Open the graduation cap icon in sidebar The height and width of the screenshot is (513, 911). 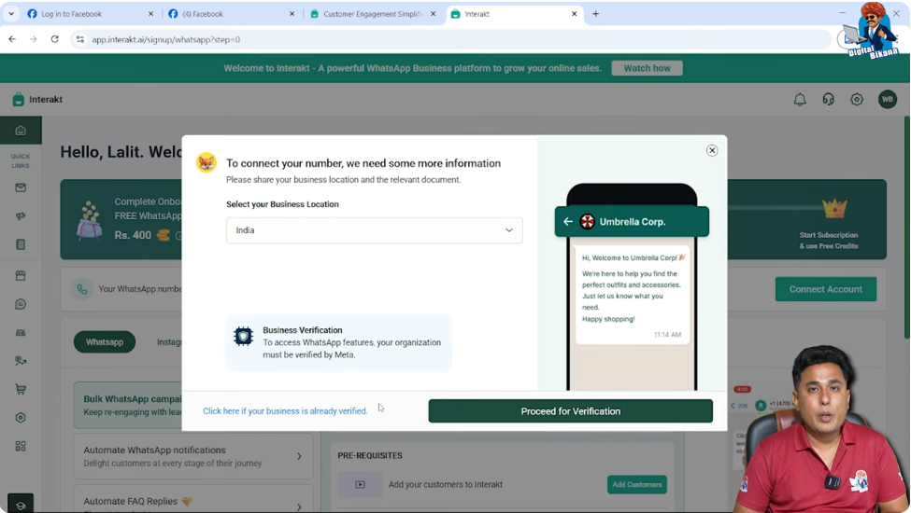pos(21,506)
